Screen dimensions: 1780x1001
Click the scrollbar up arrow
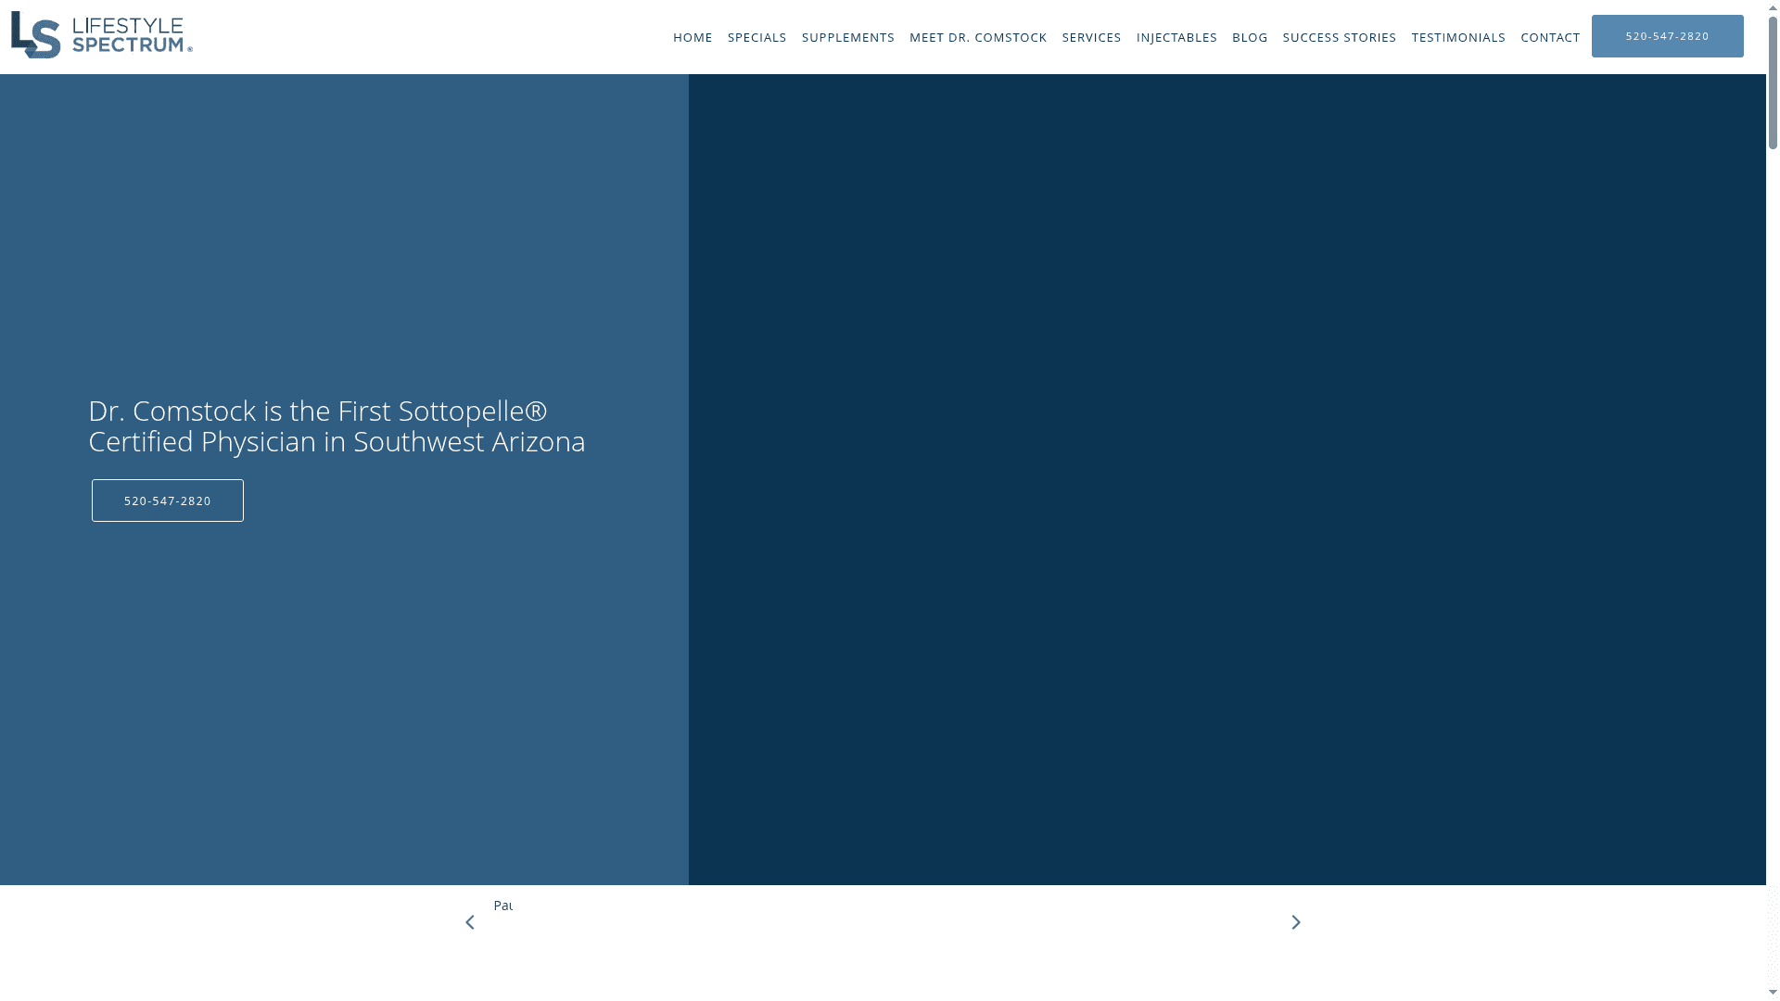click(x=1772, y=7)
